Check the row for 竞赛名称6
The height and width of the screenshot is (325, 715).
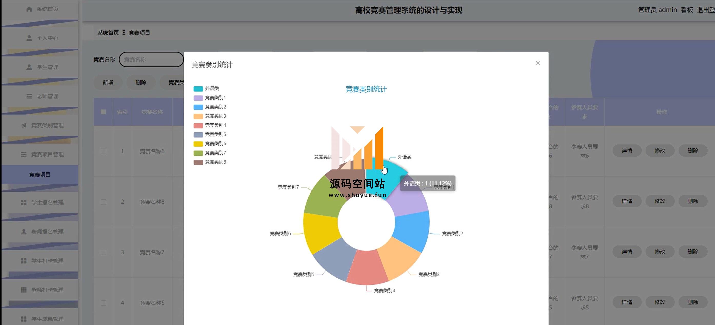click(104, 151)
